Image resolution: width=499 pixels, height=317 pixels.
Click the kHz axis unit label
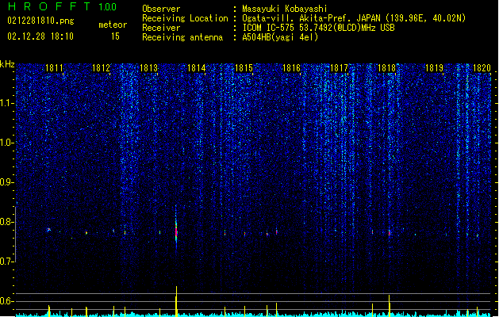click(x=7, y=64)
